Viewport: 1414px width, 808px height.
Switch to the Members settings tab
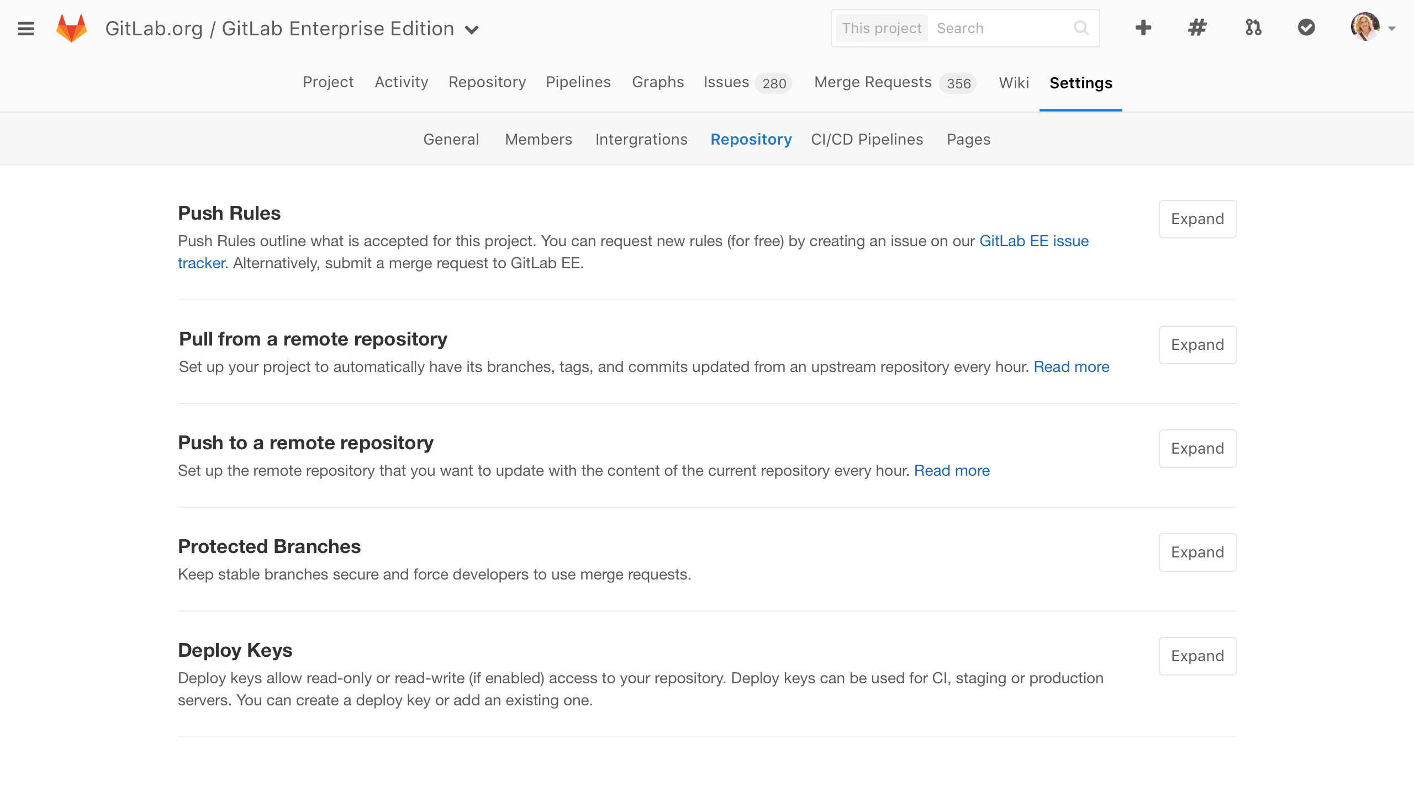tap(538, 139)
